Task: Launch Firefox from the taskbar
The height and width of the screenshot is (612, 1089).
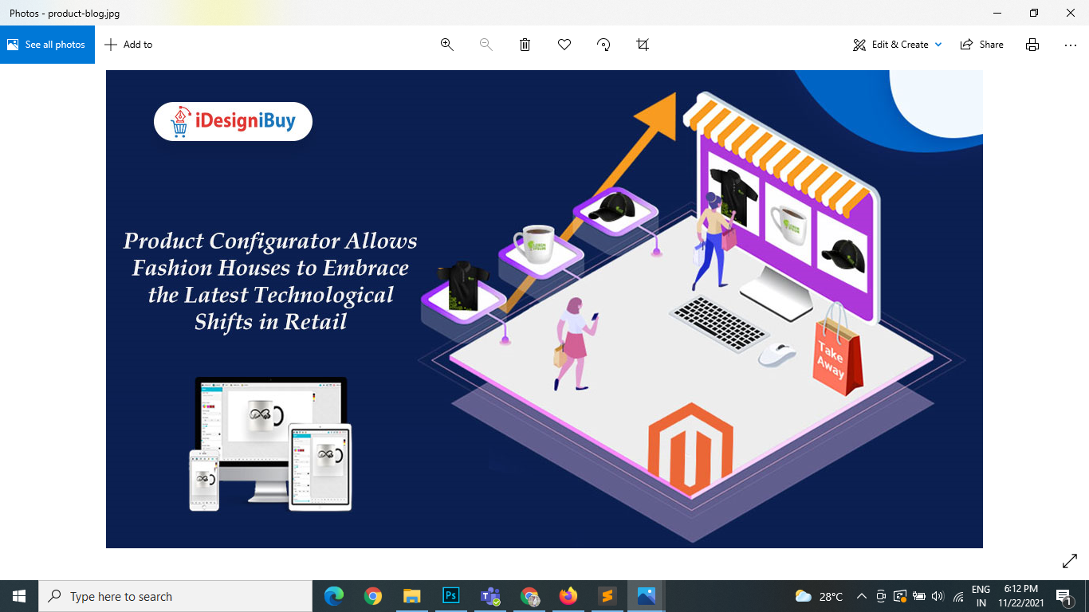Action: tap(568, 596)
